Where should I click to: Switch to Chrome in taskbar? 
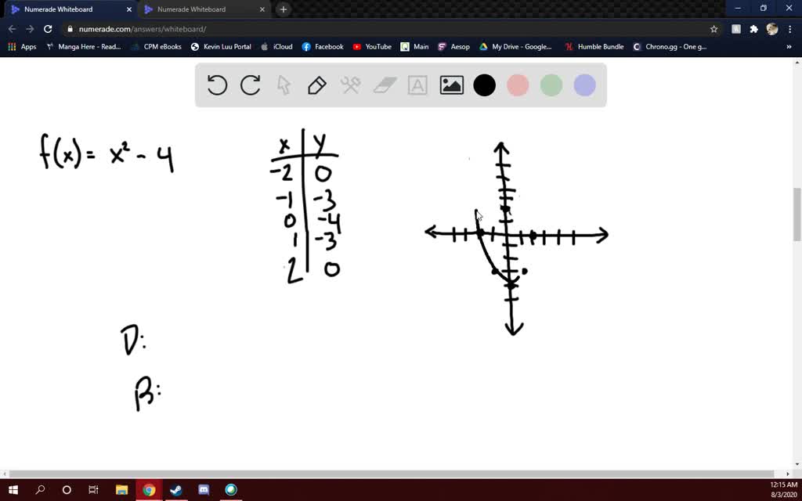coord(149,490)
